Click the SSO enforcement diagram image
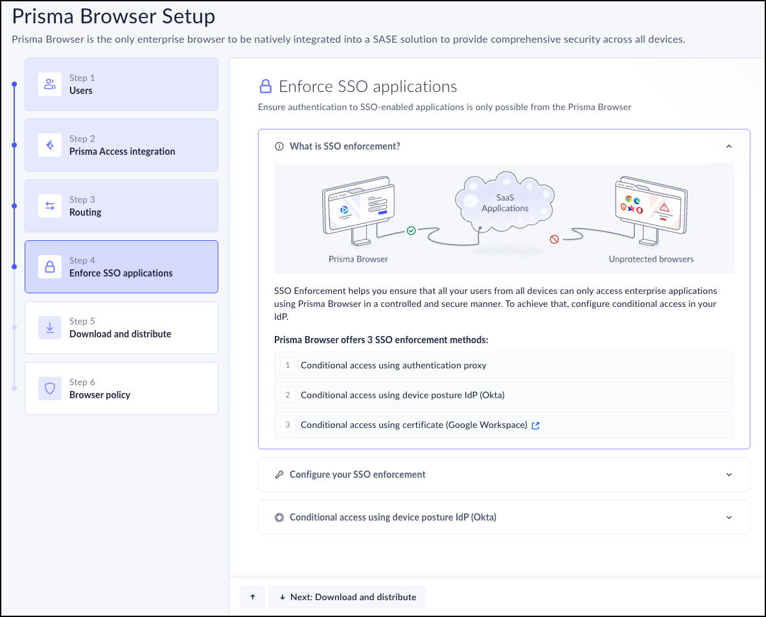 coord(504,218)
